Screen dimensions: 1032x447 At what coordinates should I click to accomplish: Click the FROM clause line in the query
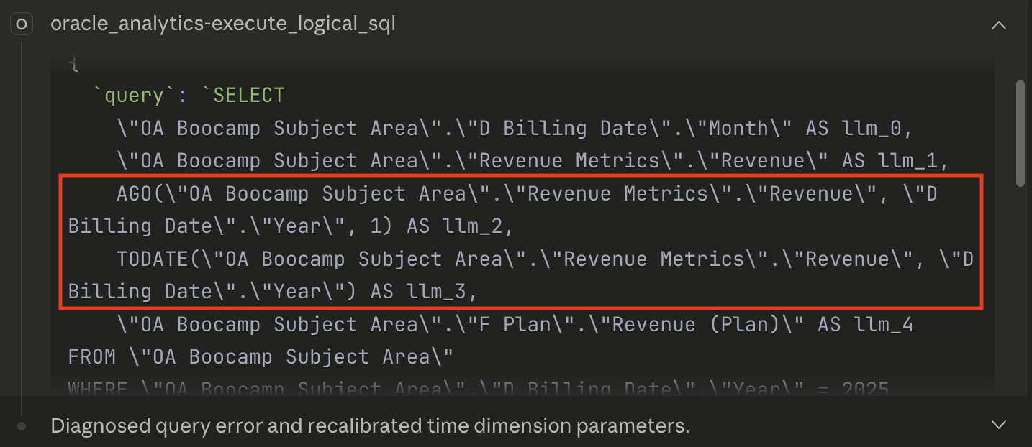[x=261, y=357]
